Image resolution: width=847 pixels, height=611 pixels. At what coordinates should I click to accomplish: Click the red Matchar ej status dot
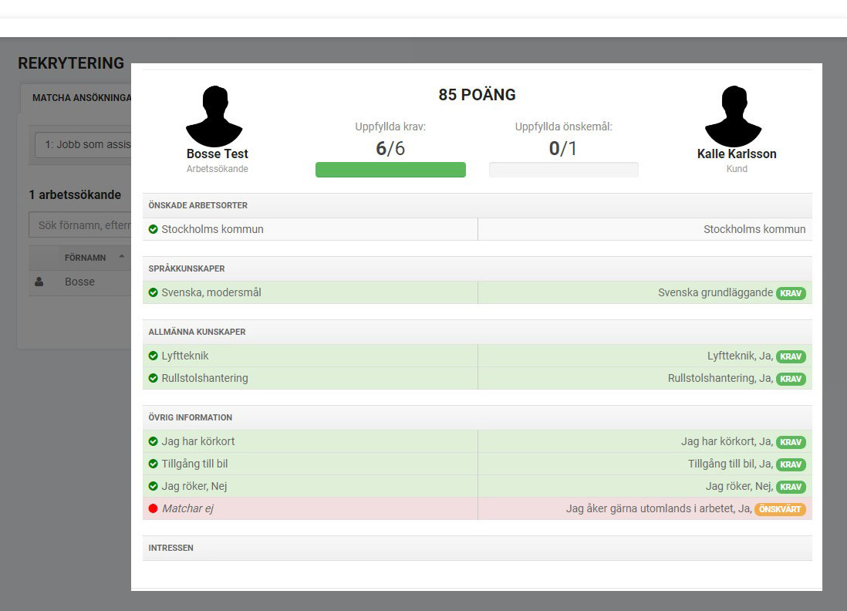coord(153,508)
